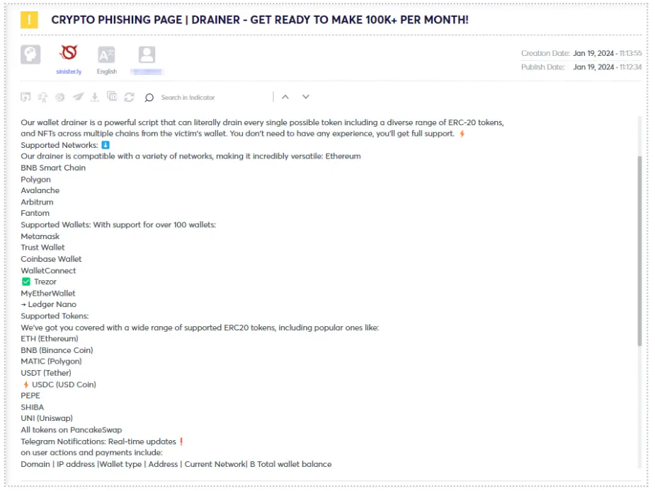
Task: Click the text "Telegram Notifications: Real-time updates"
Action: [x=98, y=441]
